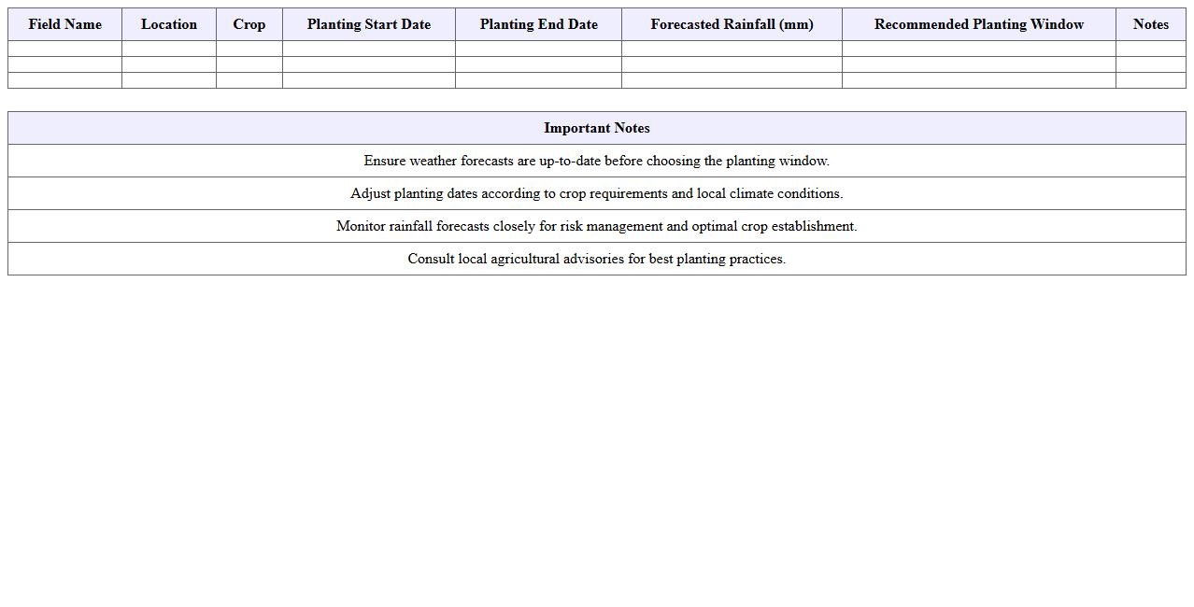Viewport: 1194px width, 607px height.
Task: Select the last-row Forecasted Rainfall cell
Action: pos(732,80)
